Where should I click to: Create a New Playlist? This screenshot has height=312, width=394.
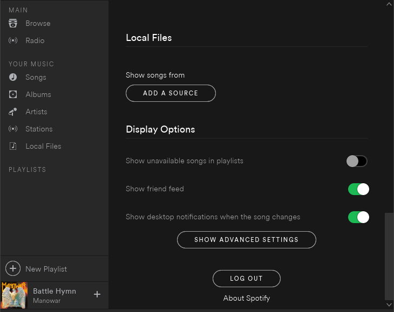coord(46,269)
